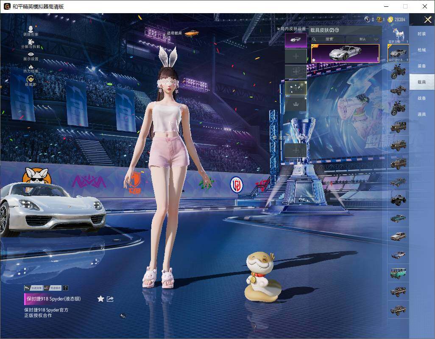Select the silver Porsche skin card

click(x=345, y=53)
